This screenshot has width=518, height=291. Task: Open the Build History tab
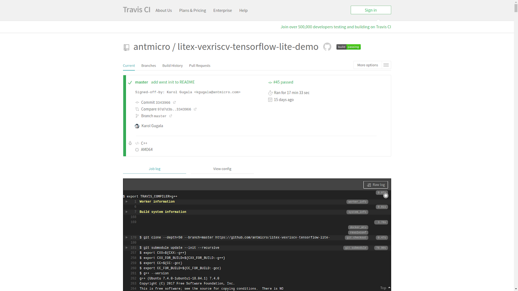pyautogui.click(x=173, y=66)
